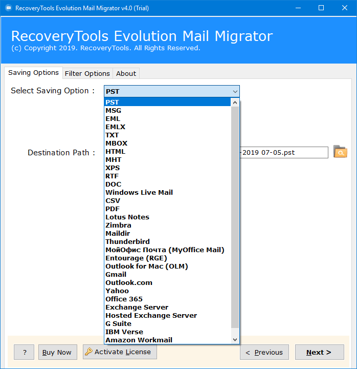Minimize the Mail Migrator window
This screenshot has height=369, width=357.
(298, 8)
